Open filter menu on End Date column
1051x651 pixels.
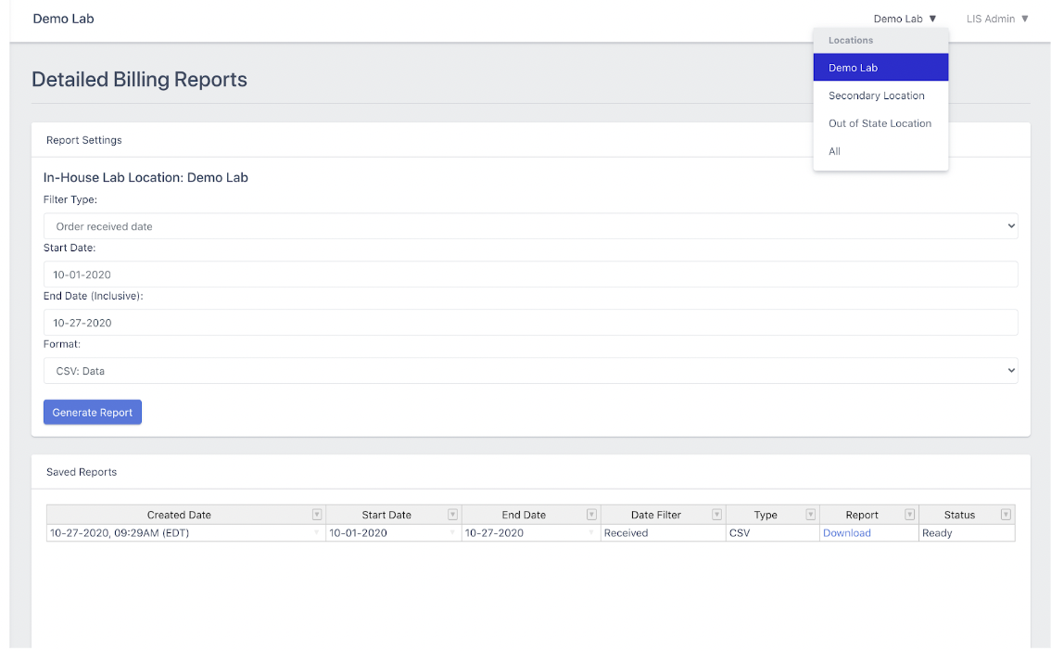[591, 515]
